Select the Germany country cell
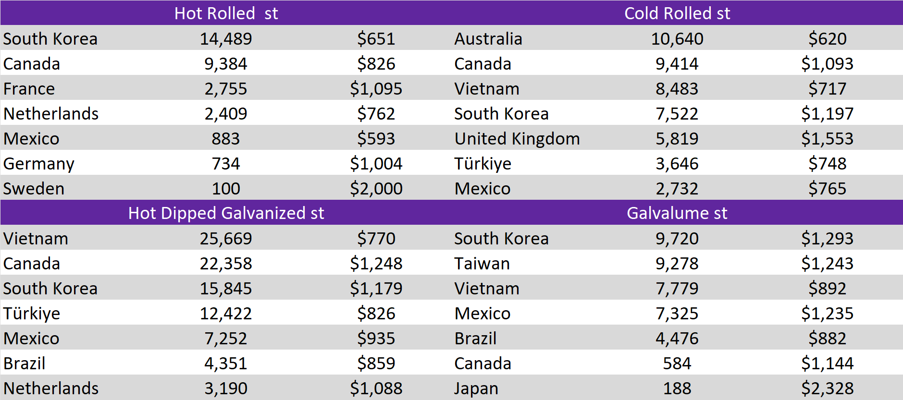Viewport: 903px width, 400px height. [x=39, y=164]
